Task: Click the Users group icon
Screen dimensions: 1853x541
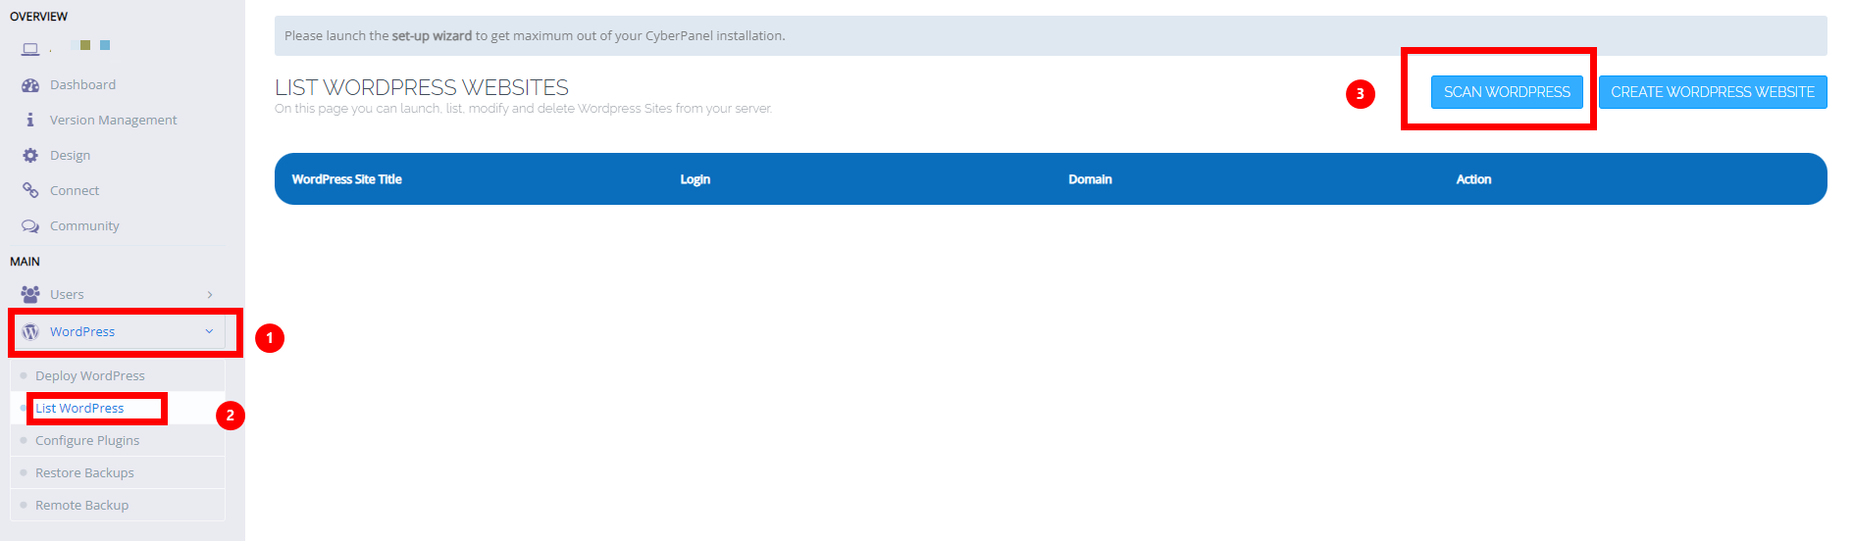Action: pyautogui.click(x=30, y=294)
